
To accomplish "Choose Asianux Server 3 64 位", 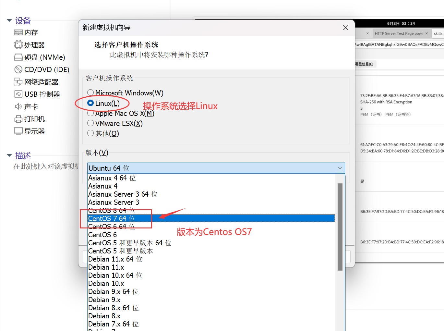I will 211,194.
